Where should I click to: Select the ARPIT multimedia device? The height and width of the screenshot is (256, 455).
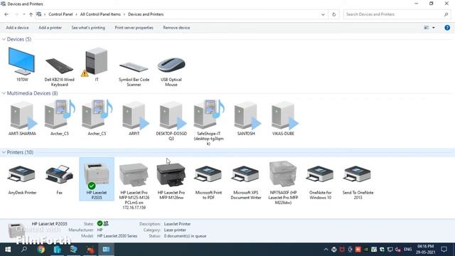tap(134, 119)
